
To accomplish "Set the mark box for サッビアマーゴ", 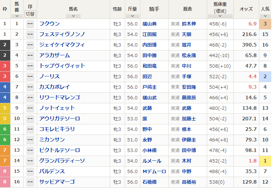I will click(30, 182).
